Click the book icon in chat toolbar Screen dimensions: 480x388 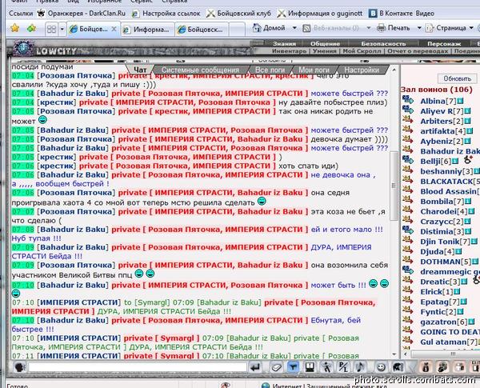[x=310, y=367]
